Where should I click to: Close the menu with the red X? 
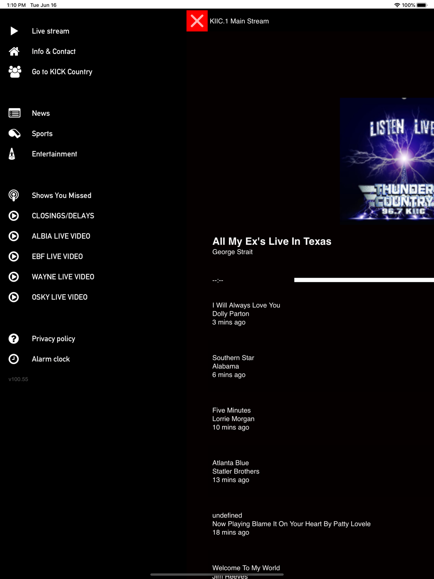coord(197,21)
